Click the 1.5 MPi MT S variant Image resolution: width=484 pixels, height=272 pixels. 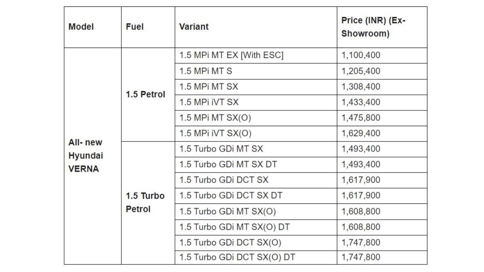click(x=206, y=71)
